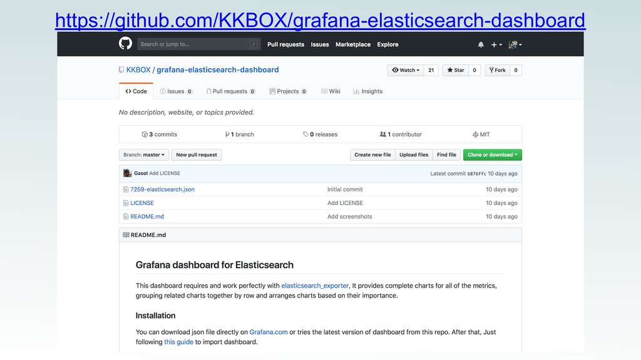Viewport: 641px width, 360px height.
Task: Open Pull requests in top navigation
Action: 285,44
